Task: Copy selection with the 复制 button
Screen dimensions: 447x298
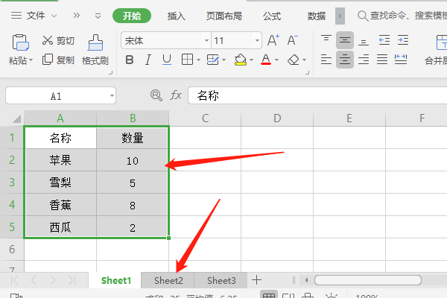Action: 58,60
